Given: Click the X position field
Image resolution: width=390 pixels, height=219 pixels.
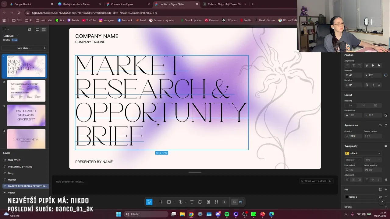Looking at the screenshot, I should (353, 75).
